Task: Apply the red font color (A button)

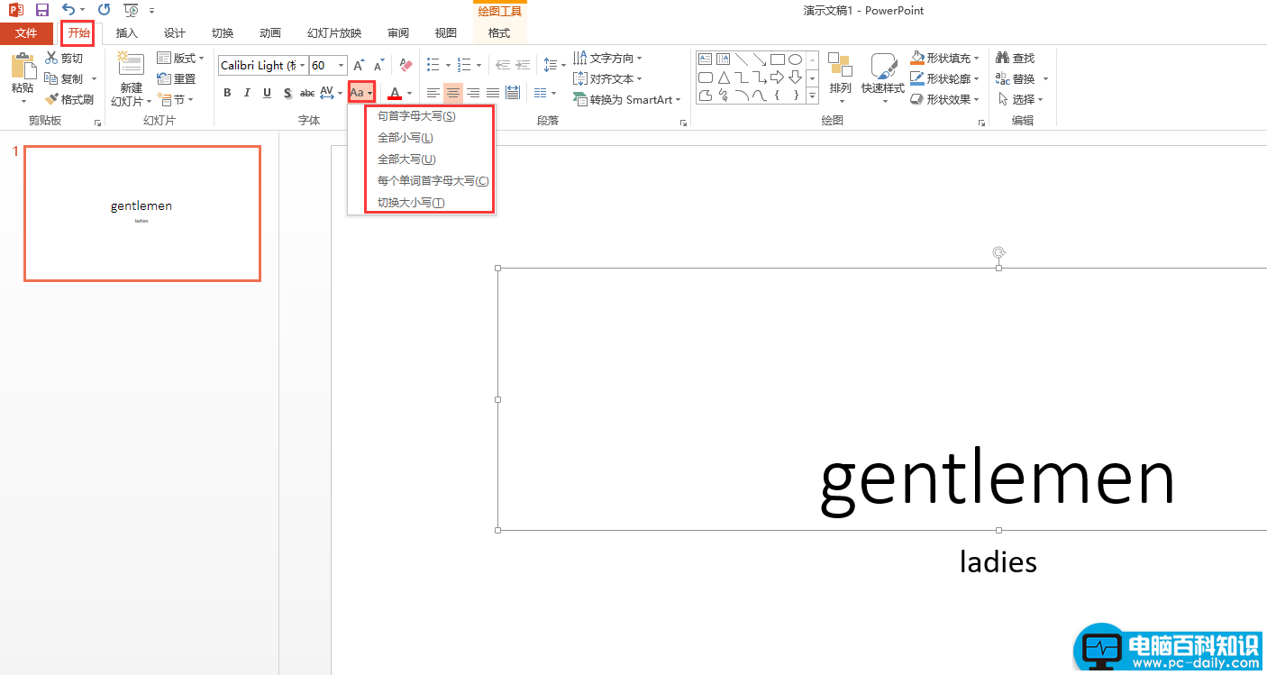Action: tap(395, 93)
